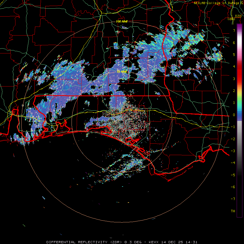Click the -5 value on color scale
The height and width of the screenshot is (244, 244).
pyautogui.click(x=233, y=175)
